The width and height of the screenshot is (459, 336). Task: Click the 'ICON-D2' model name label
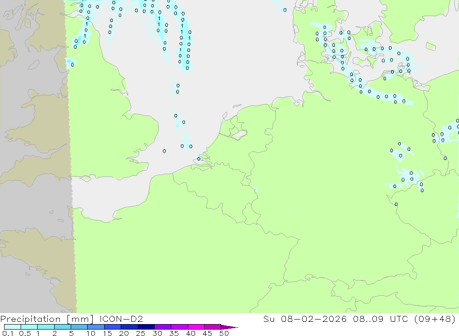[x=121, y=319]
